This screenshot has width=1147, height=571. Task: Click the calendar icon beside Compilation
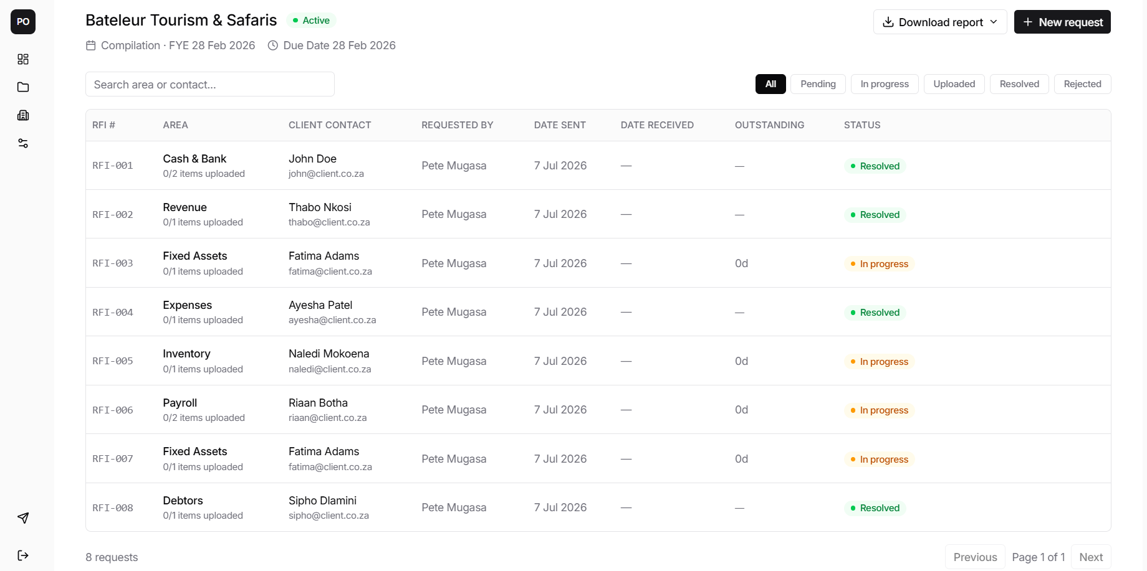(91, 45)
